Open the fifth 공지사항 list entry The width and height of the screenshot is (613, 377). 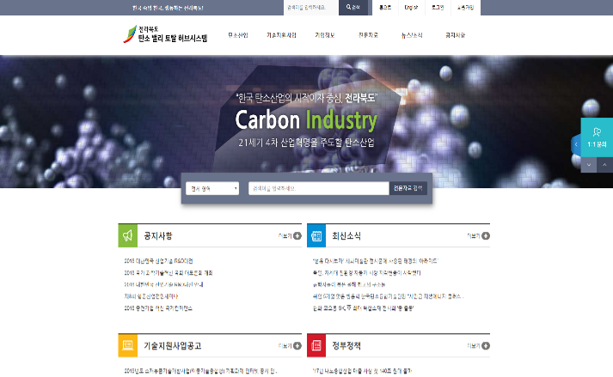point(158,307)
